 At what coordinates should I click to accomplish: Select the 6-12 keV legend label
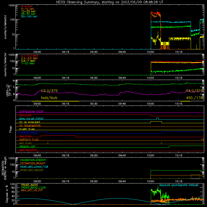coord(28,9)
